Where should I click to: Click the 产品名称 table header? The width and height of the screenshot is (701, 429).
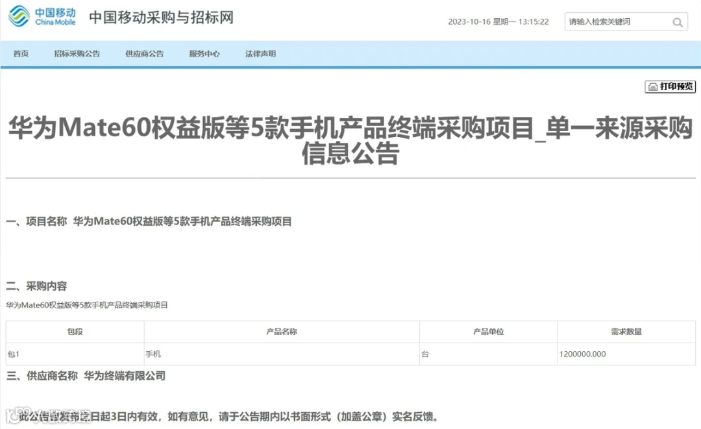[x=282, y=332]
